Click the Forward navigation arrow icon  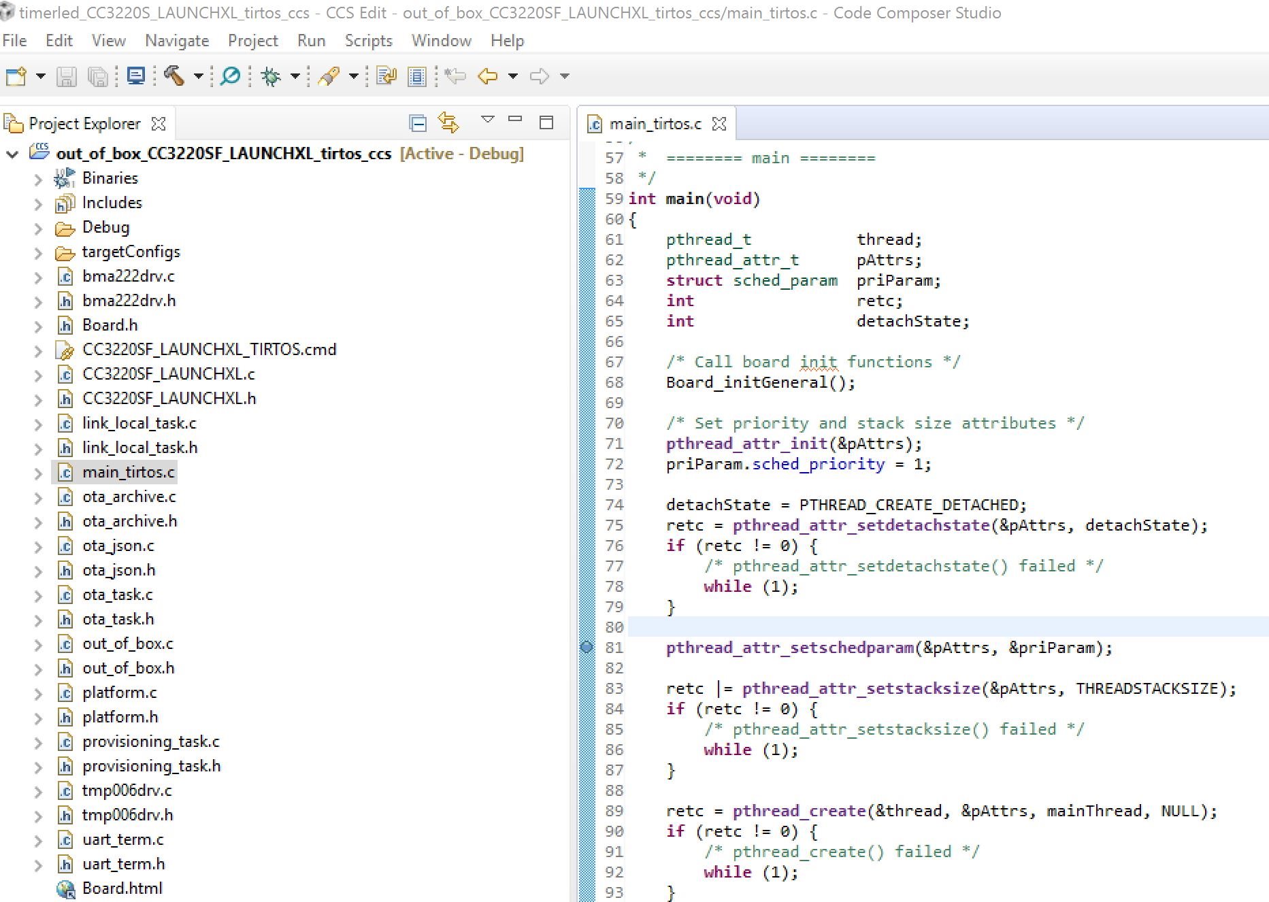tap(540, 76)
